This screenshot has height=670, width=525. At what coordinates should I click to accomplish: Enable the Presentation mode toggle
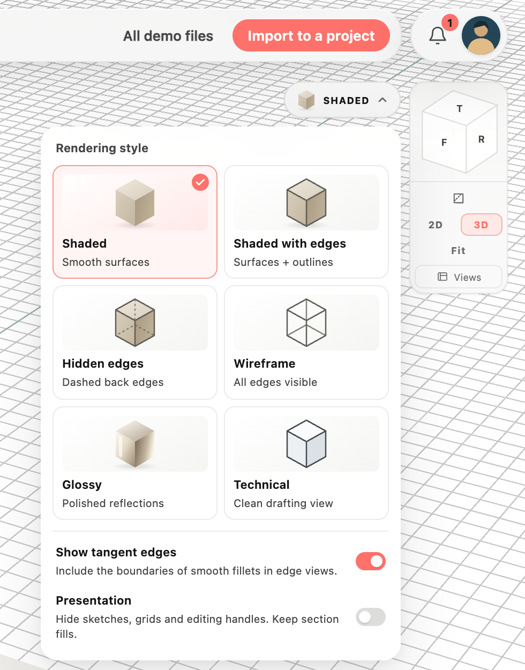pos(371,617)
